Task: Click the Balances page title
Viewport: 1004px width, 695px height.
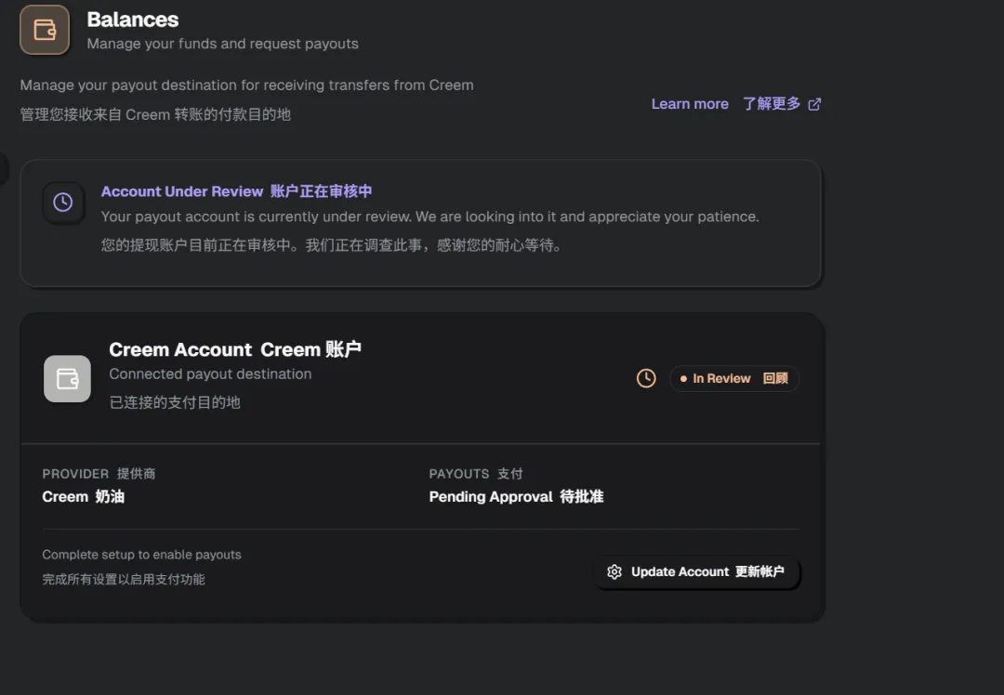Action: click(x=132, y=20)
